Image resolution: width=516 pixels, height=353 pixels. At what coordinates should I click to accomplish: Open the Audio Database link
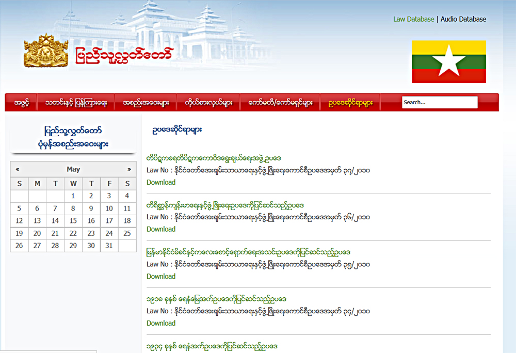pos(463,19)
